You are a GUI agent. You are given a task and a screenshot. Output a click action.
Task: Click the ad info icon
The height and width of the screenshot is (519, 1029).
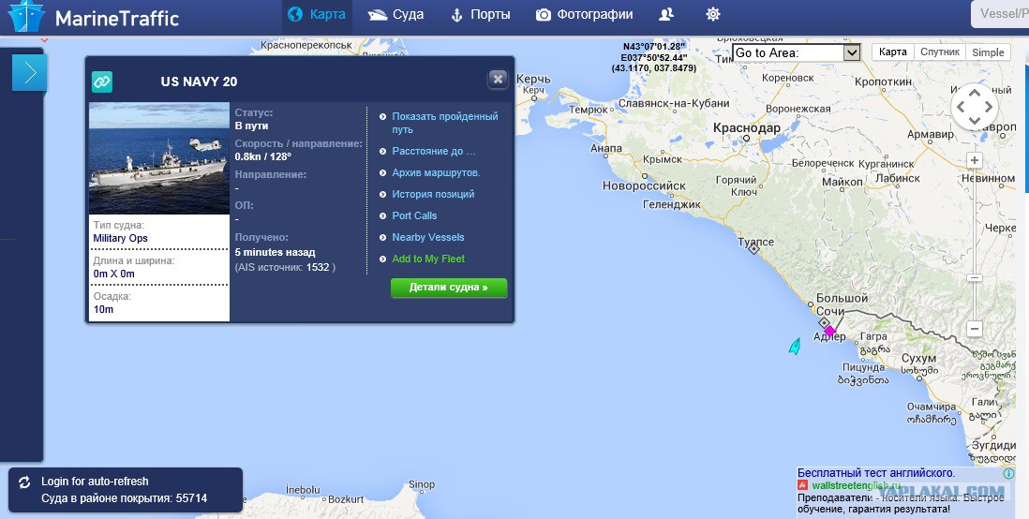click(x=1008, y=473)
